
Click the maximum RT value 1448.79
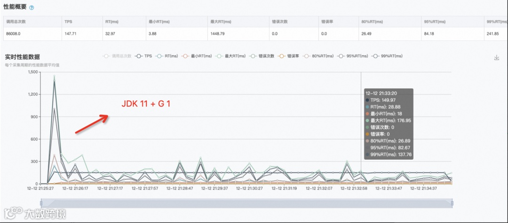pos(217,33)
